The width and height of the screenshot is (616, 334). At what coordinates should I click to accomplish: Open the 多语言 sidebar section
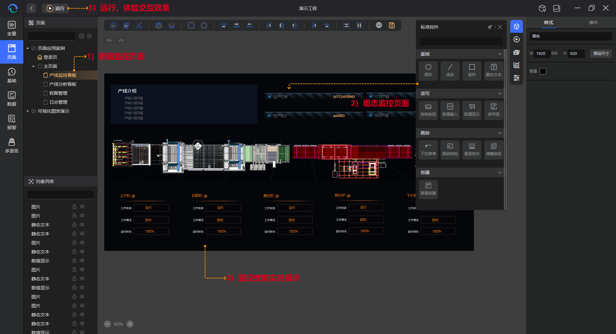point(12,145)
